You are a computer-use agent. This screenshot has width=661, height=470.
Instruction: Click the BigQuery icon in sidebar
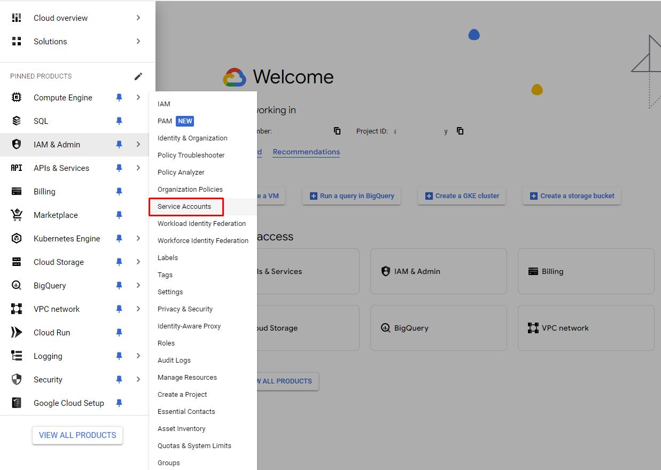[x=17, y=285]
